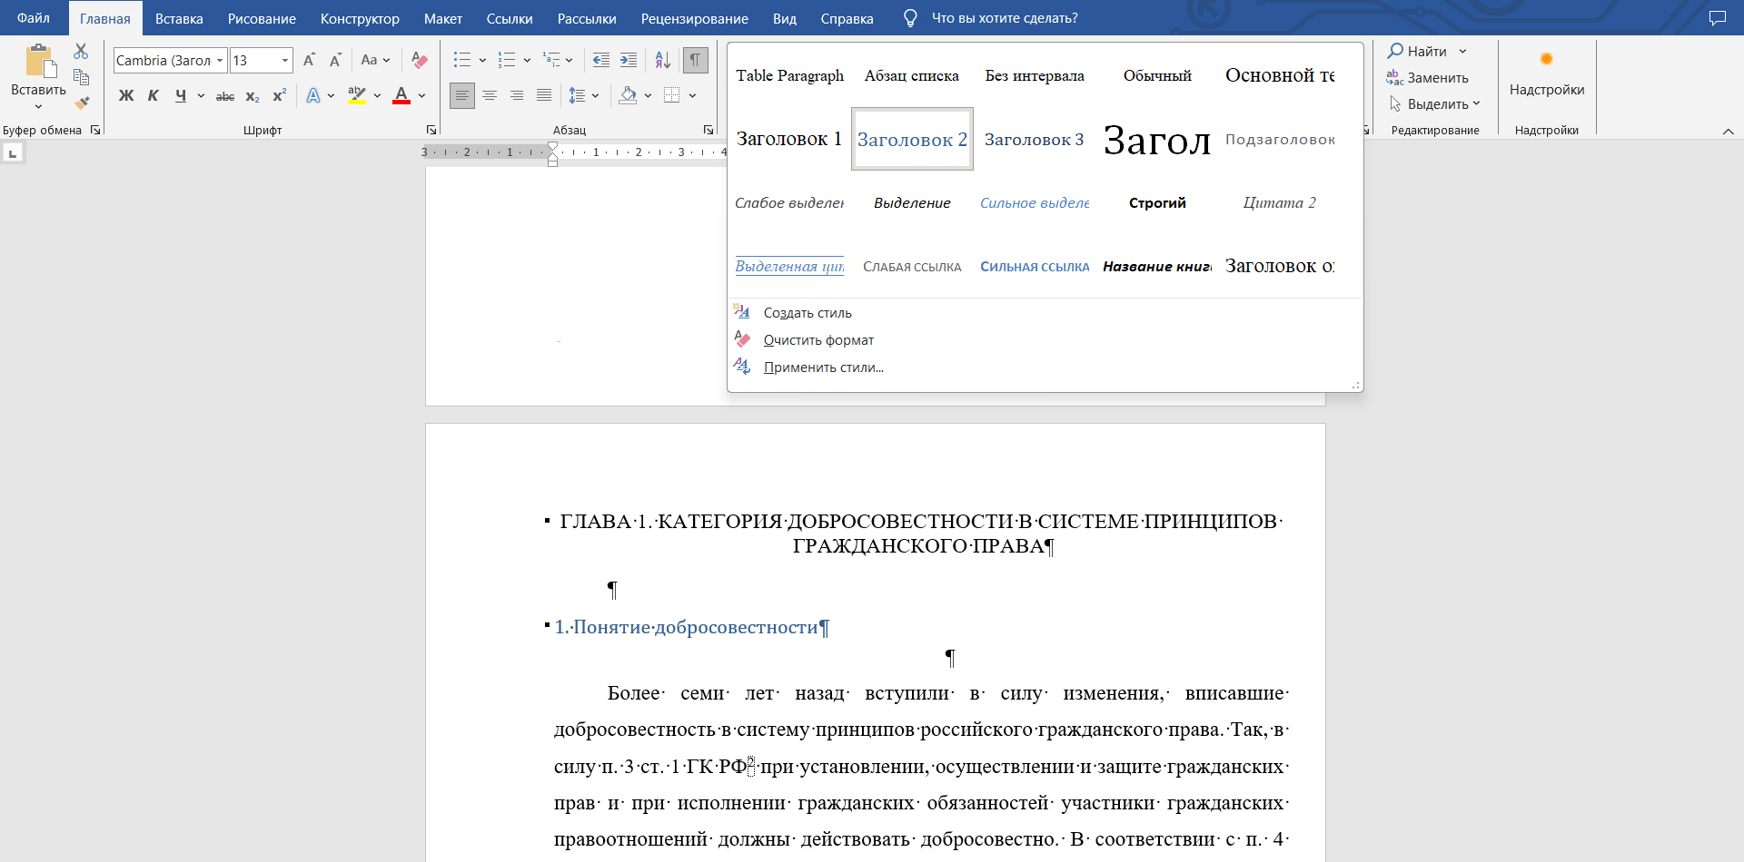Choose Применить стили… option
The width and height of the screenshot is (1744, 862).
[824, 367]
